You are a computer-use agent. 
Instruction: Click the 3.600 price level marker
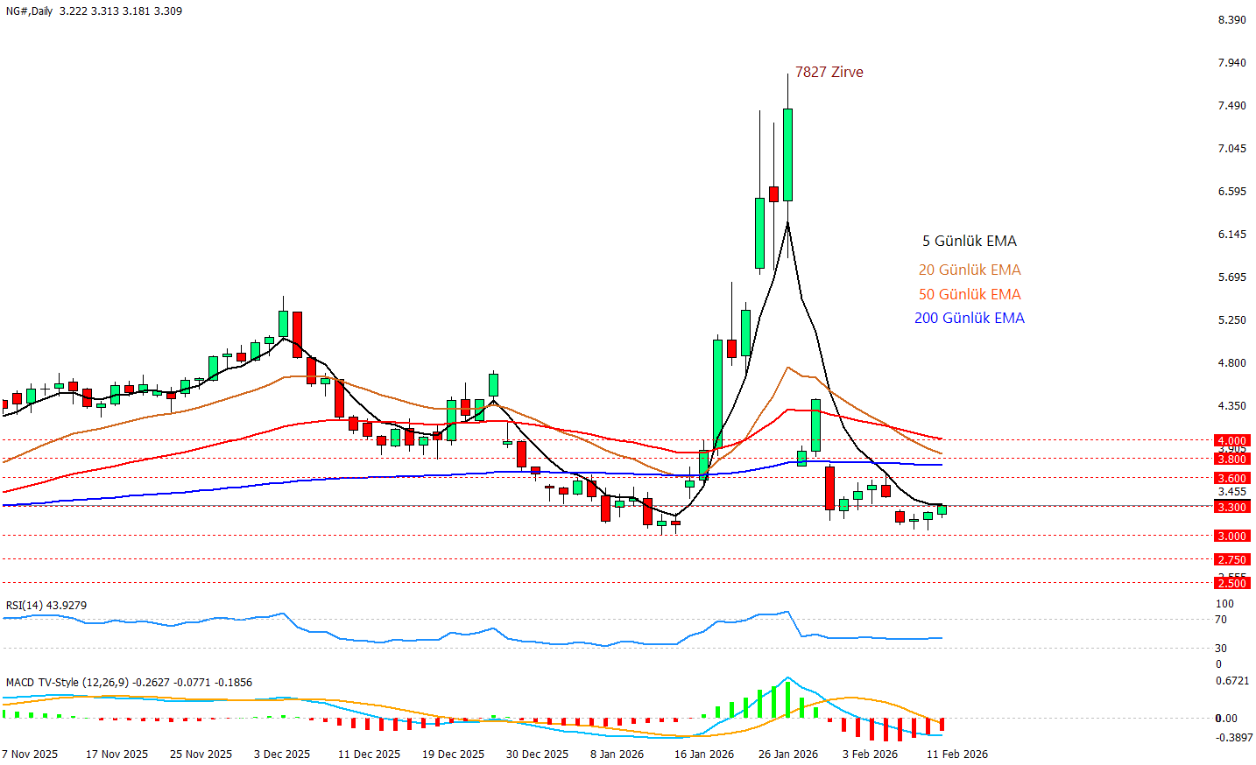[x=1231, y=478]
